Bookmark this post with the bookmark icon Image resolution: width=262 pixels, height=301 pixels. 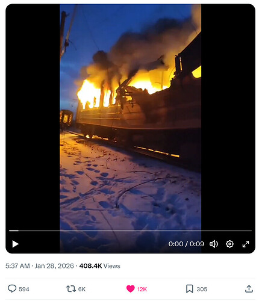[x=190, y=289]
